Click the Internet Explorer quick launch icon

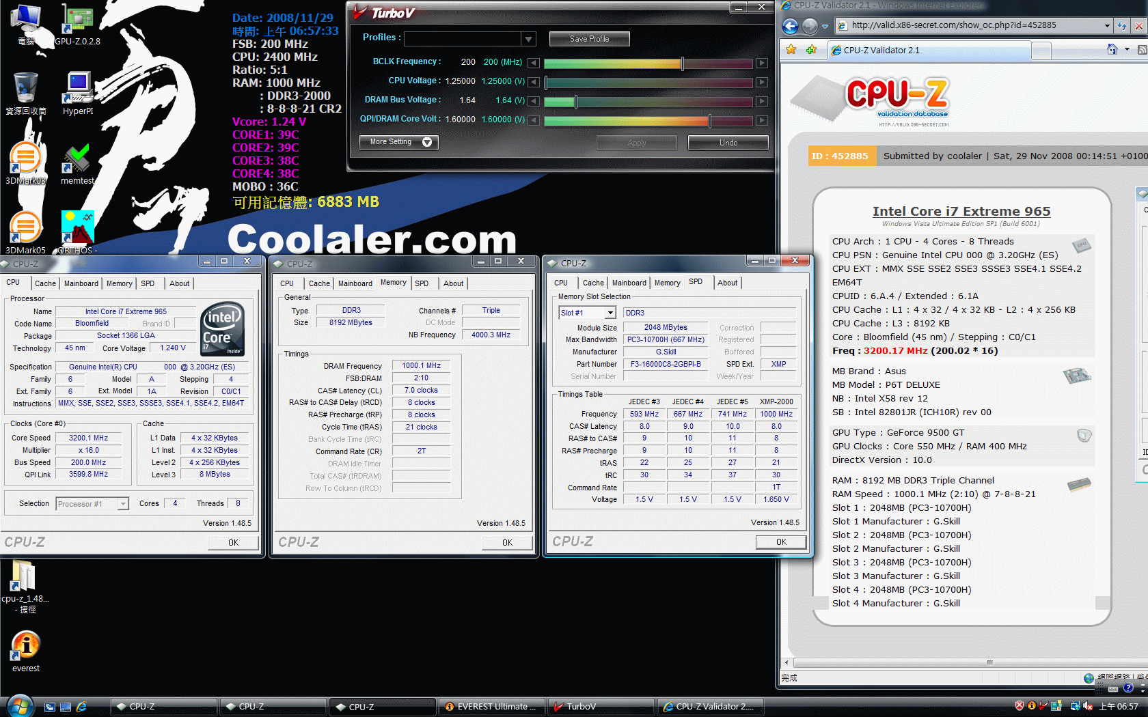tap(81, 707)
